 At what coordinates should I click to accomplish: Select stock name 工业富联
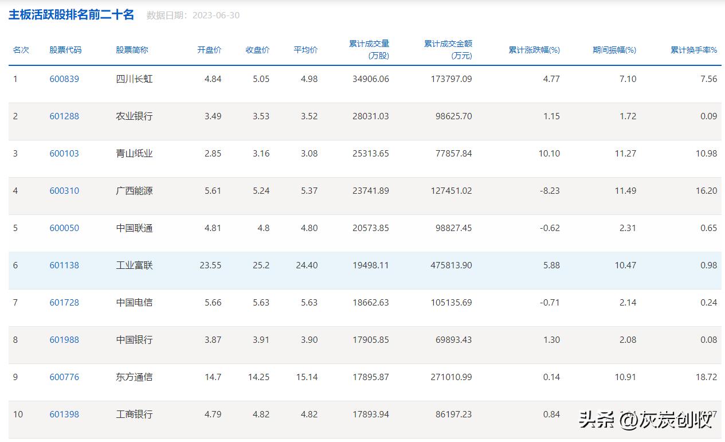[134, 265]
